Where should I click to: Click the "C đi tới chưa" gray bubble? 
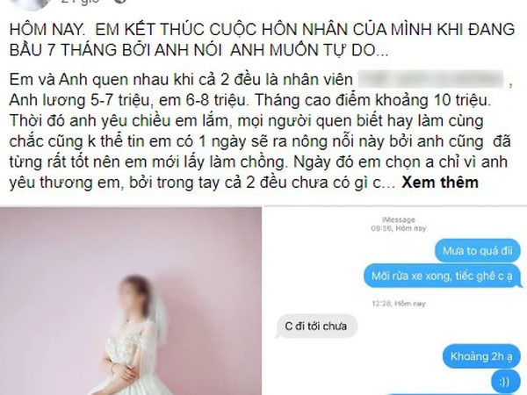tap(315, 327)
